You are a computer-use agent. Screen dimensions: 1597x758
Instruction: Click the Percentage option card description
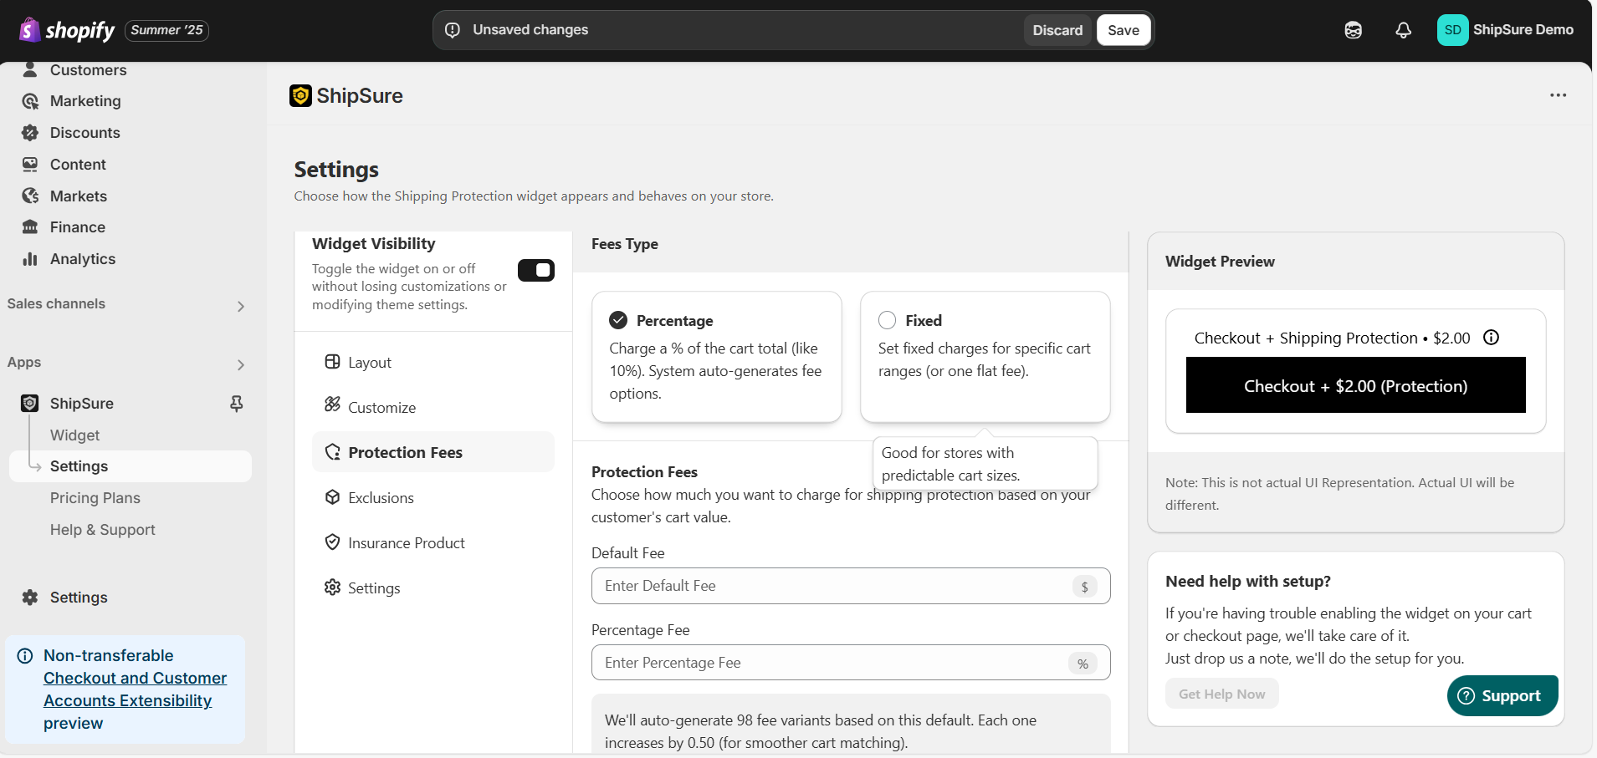(715, 371)
